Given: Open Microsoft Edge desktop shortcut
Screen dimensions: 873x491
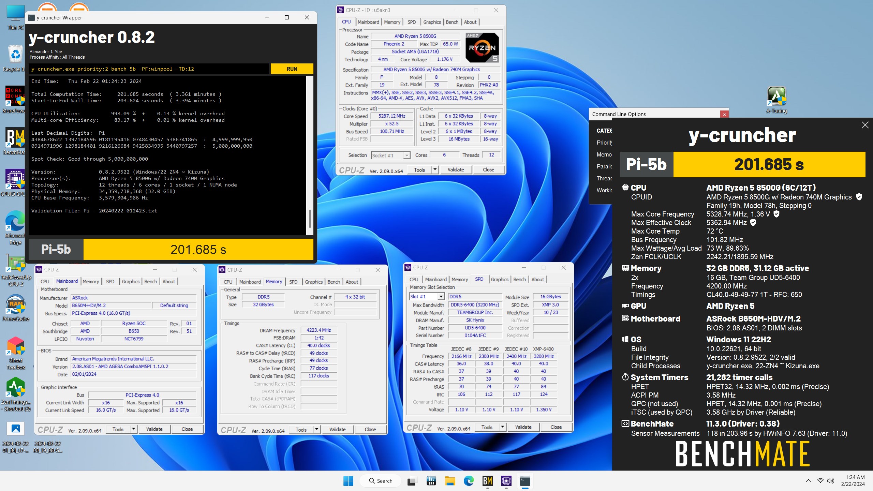Looking at the screenshot, I should pyautogui.click(x=15, y=228).
